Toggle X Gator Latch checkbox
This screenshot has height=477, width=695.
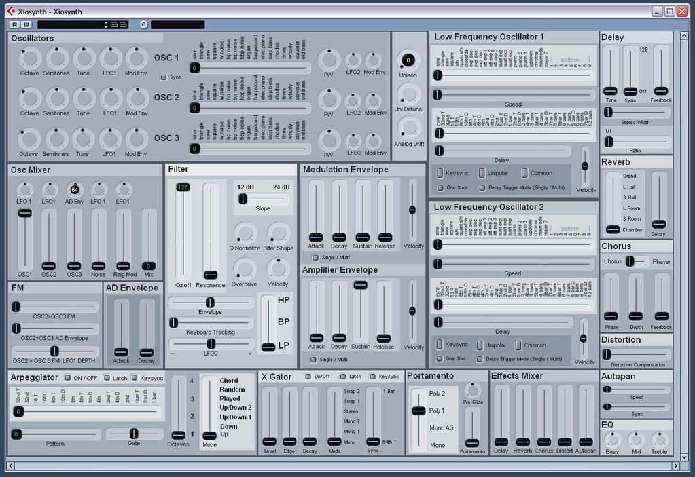(344, 376)
